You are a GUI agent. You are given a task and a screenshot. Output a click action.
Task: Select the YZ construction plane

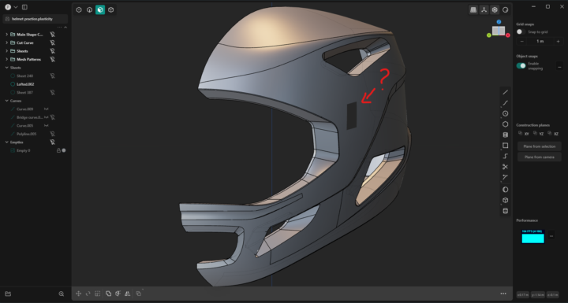click(538, 134)
